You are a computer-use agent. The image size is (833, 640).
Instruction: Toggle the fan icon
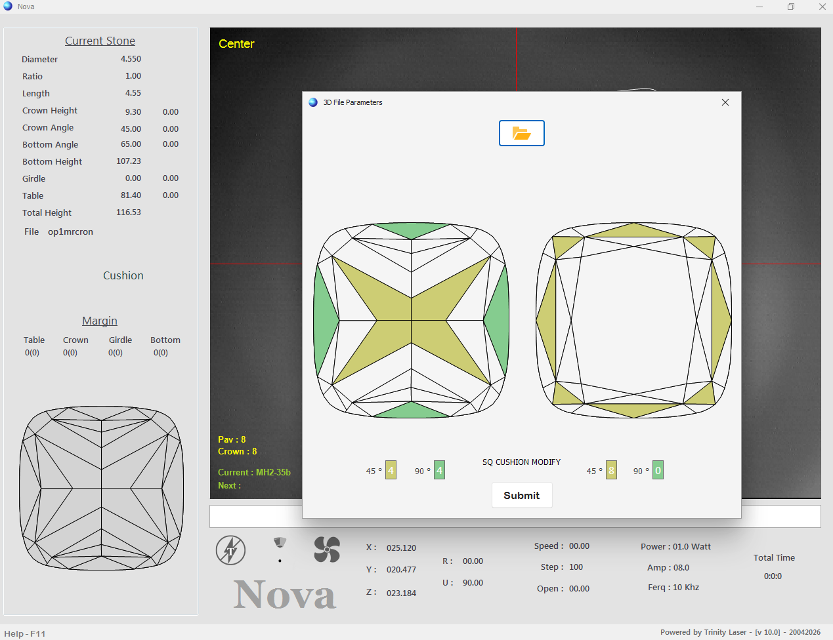[x=327, y=550]
